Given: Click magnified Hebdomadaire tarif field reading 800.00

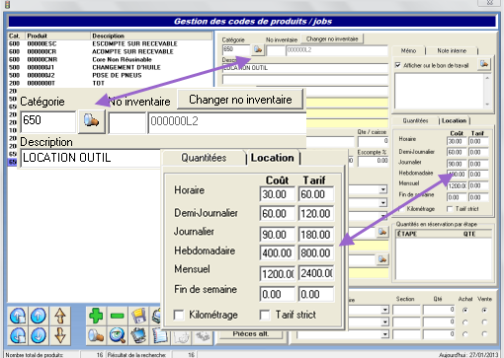Looking at the screenshot, I should pos(316,253).
